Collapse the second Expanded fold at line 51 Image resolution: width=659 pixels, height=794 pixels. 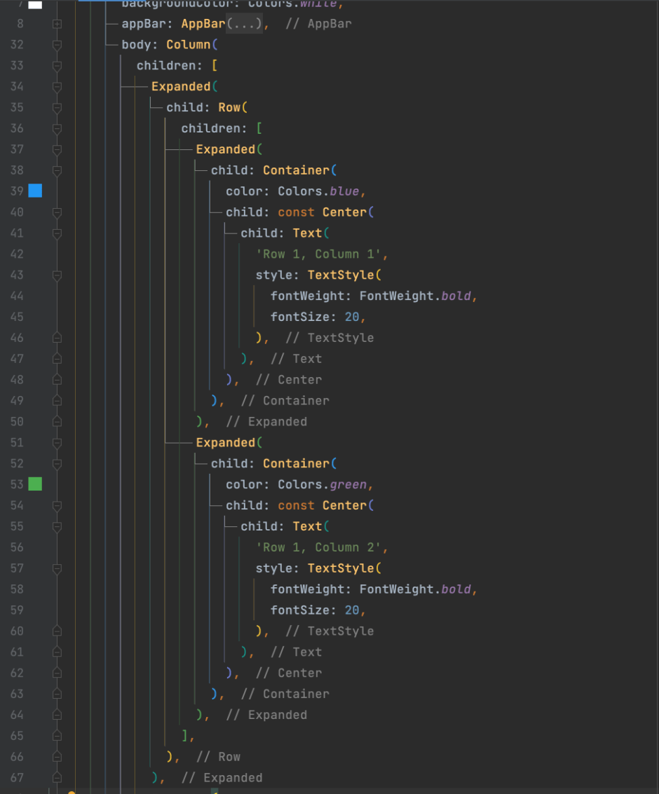tap(57, 442)
